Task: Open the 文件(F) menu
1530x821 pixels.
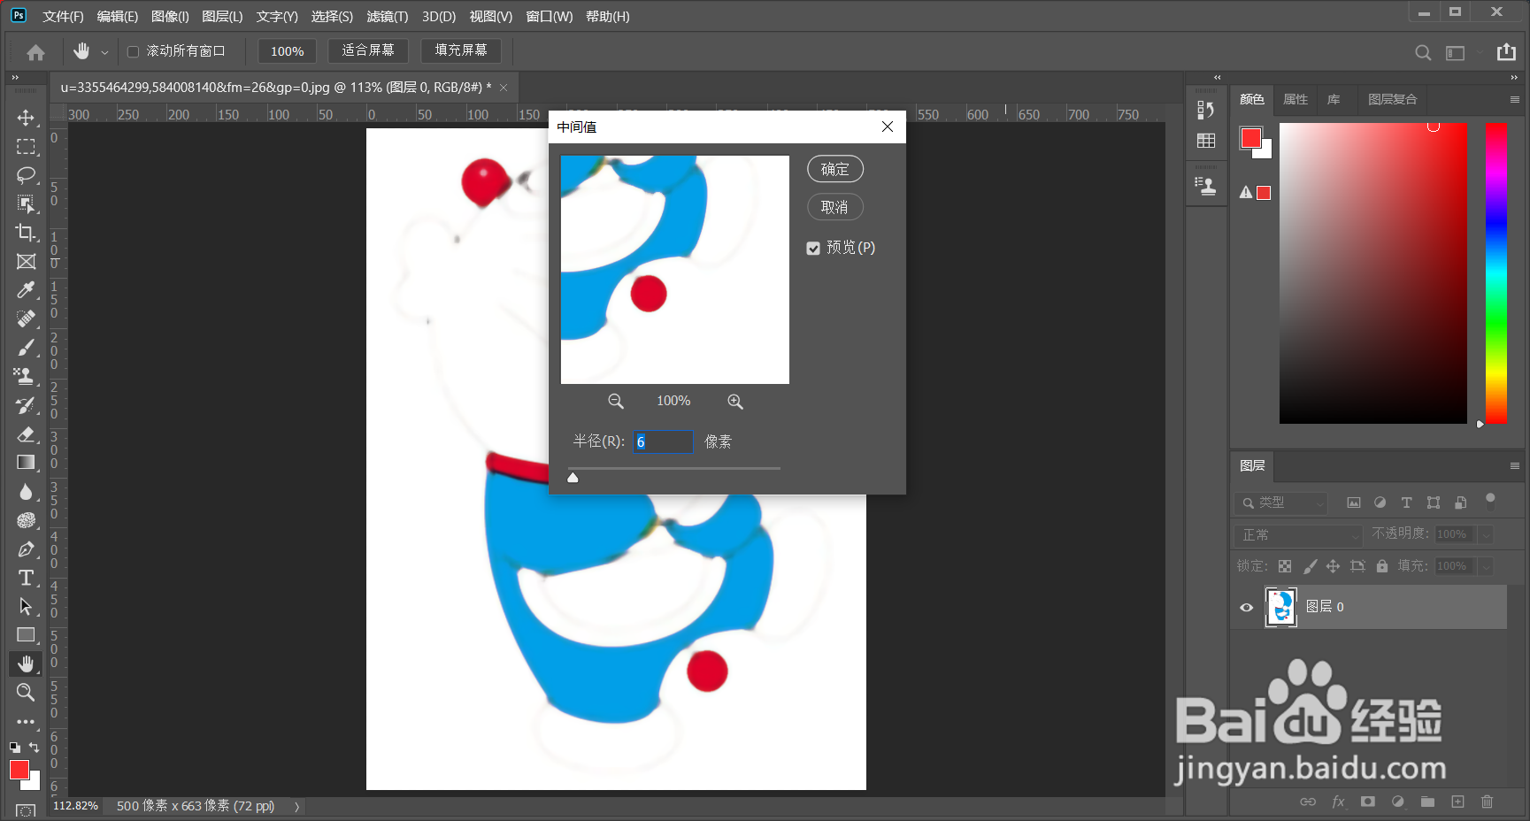Action: pos(63,17)
